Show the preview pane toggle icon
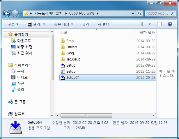The image size is (179, 139). (159, 24)
